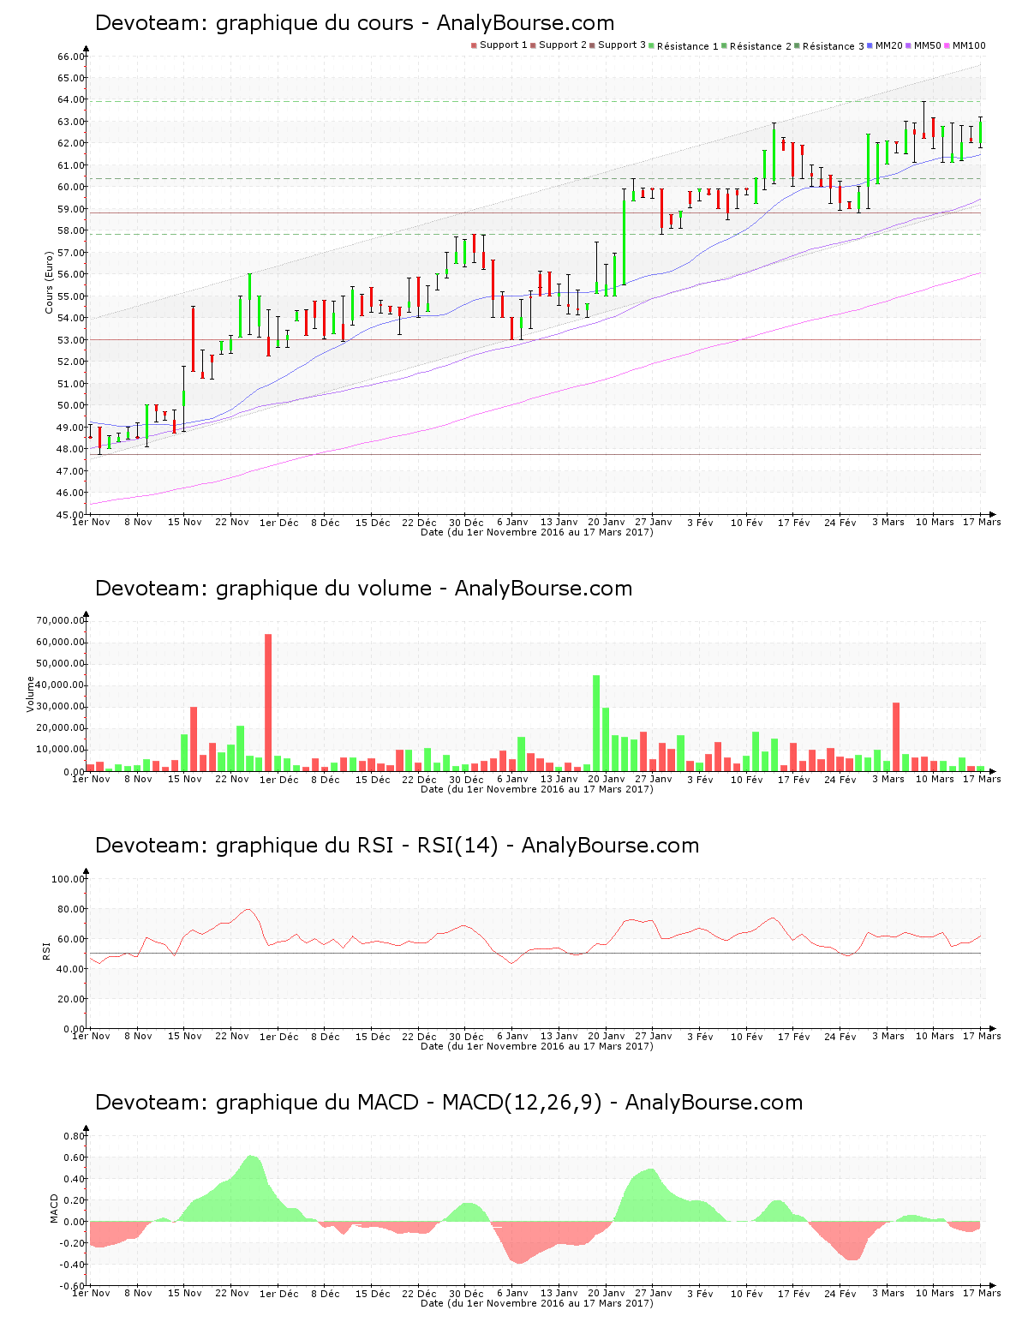Select the Résistance 3 legend label
1028x1328 pixels.
click(x=834, y=46)
